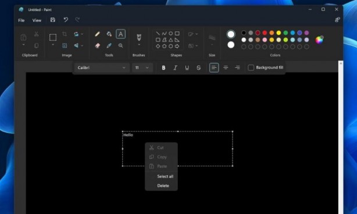This screenshot has height=214, width=357.
Task: Open the shape outline dropdown
Action: pos(193,34)
